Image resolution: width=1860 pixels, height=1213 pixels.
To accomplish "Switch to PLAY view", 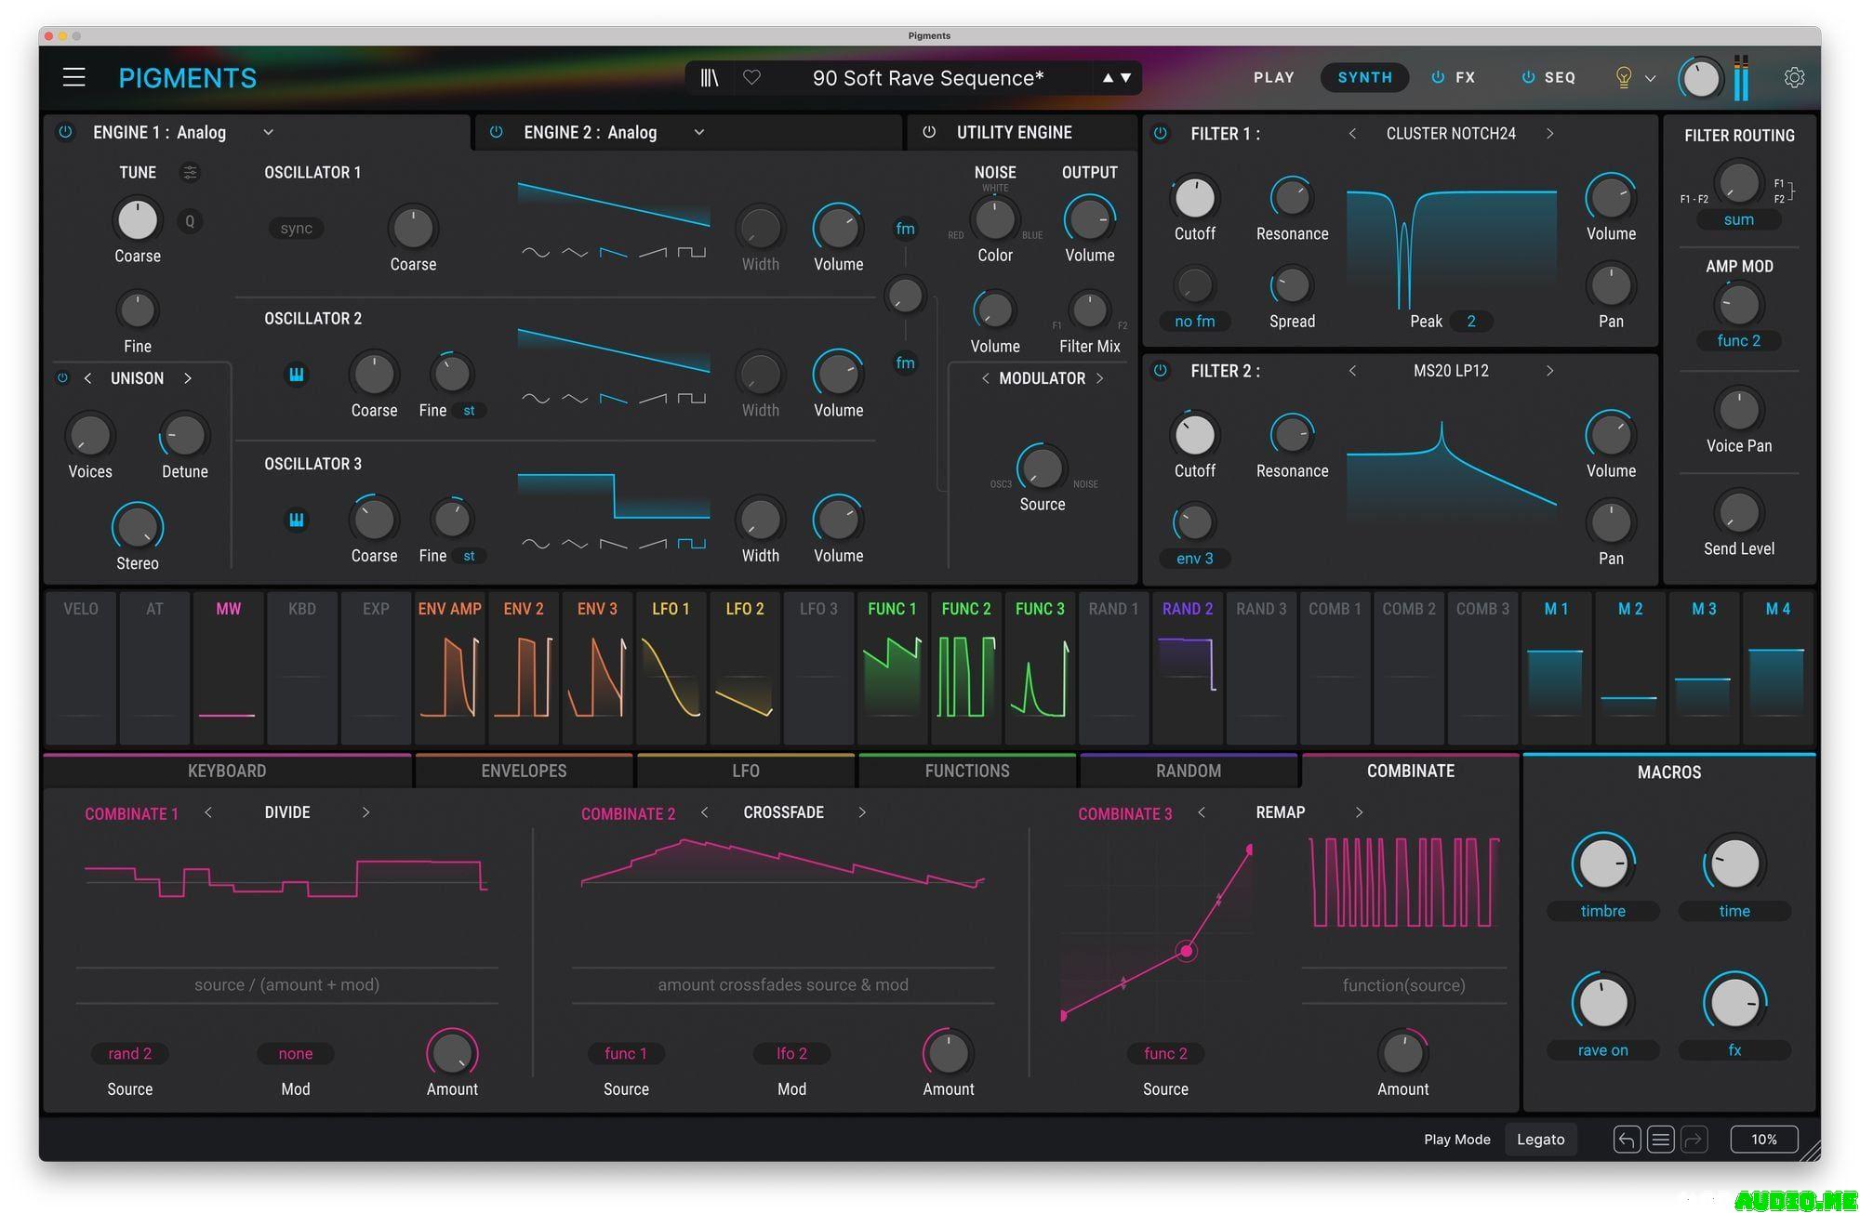I will (x=1274, y=77).
